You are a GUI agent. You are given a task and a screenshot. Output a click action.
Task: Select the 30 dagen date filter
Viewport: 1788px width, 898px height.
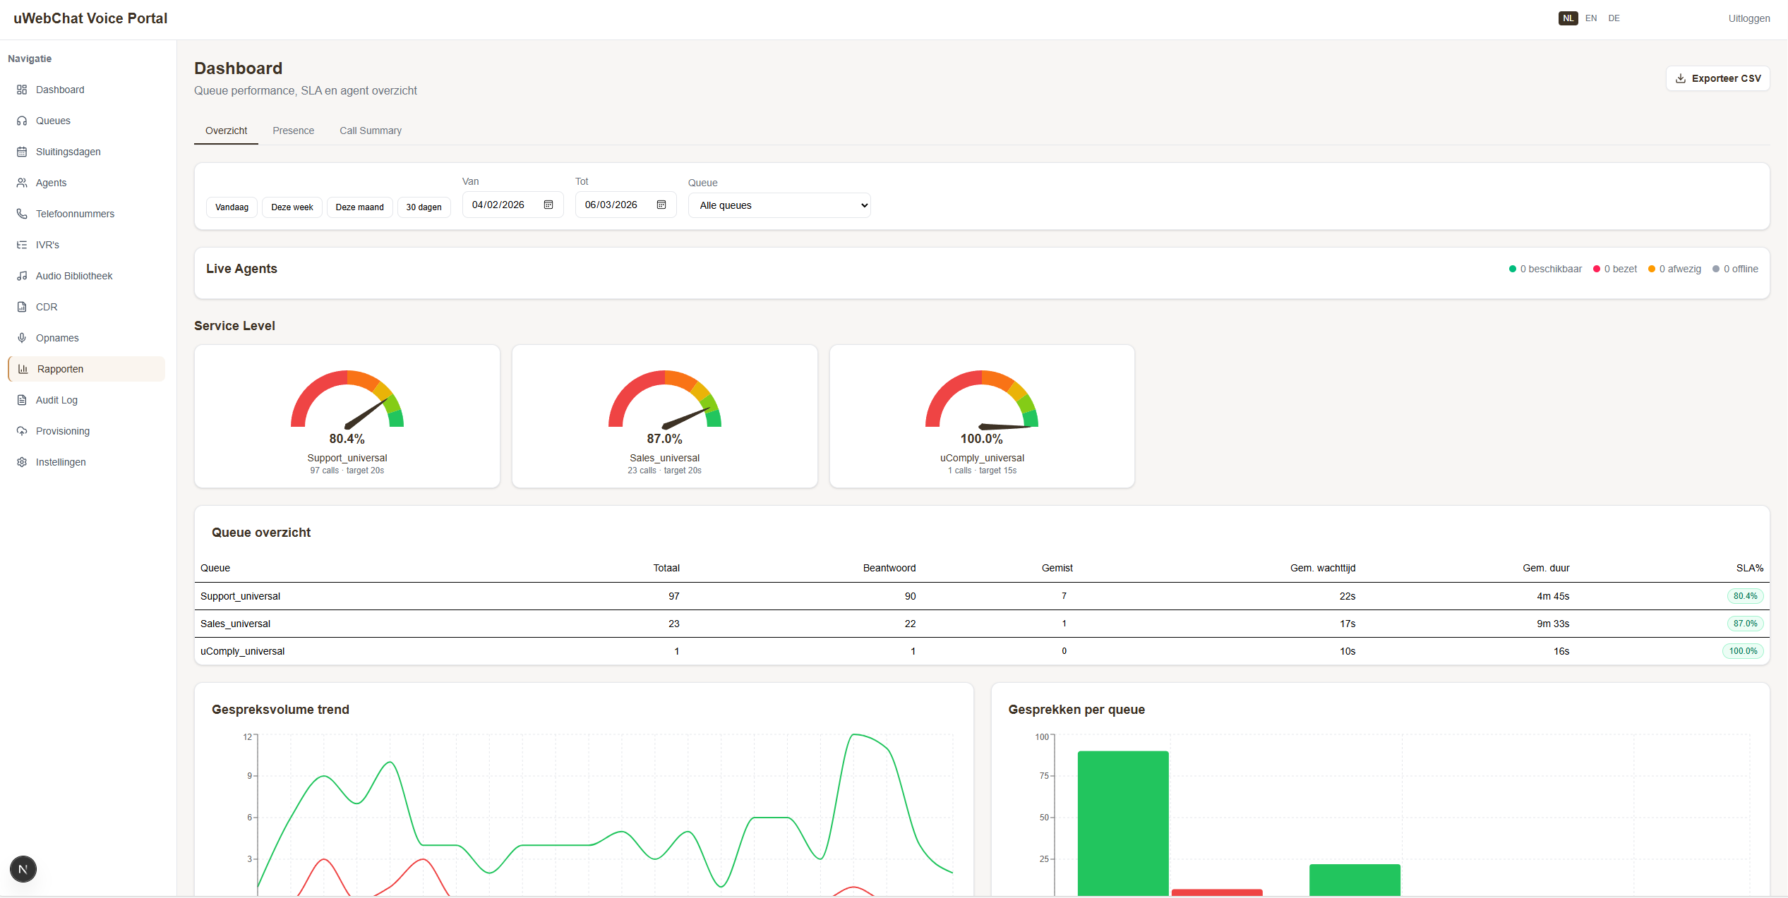click(x=424, y=207)
